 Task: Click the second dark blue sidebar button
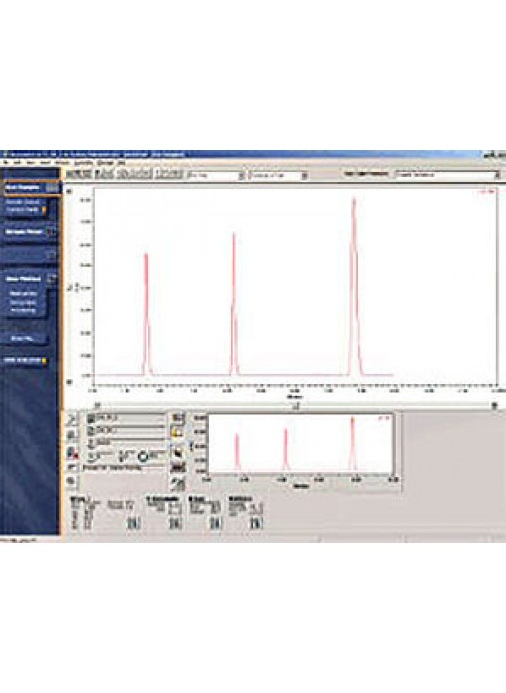coord(30,232)
